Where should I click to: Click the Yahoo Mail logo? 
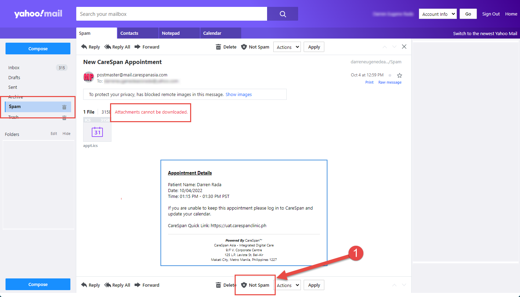tap(38, 14)
